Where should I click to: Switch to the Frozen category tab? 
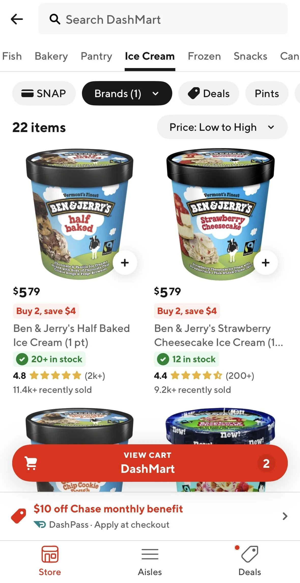204,56
